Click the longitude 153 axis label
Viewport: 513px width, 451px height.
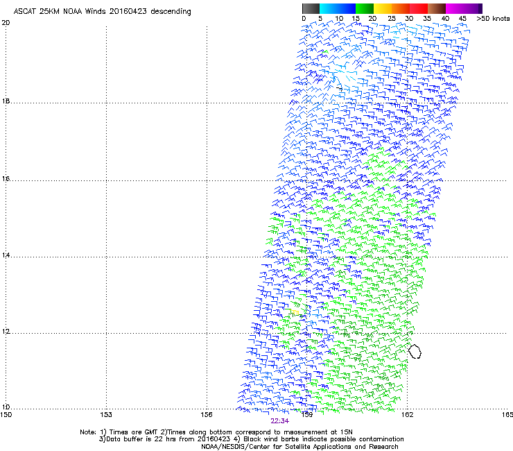(106, 415)
